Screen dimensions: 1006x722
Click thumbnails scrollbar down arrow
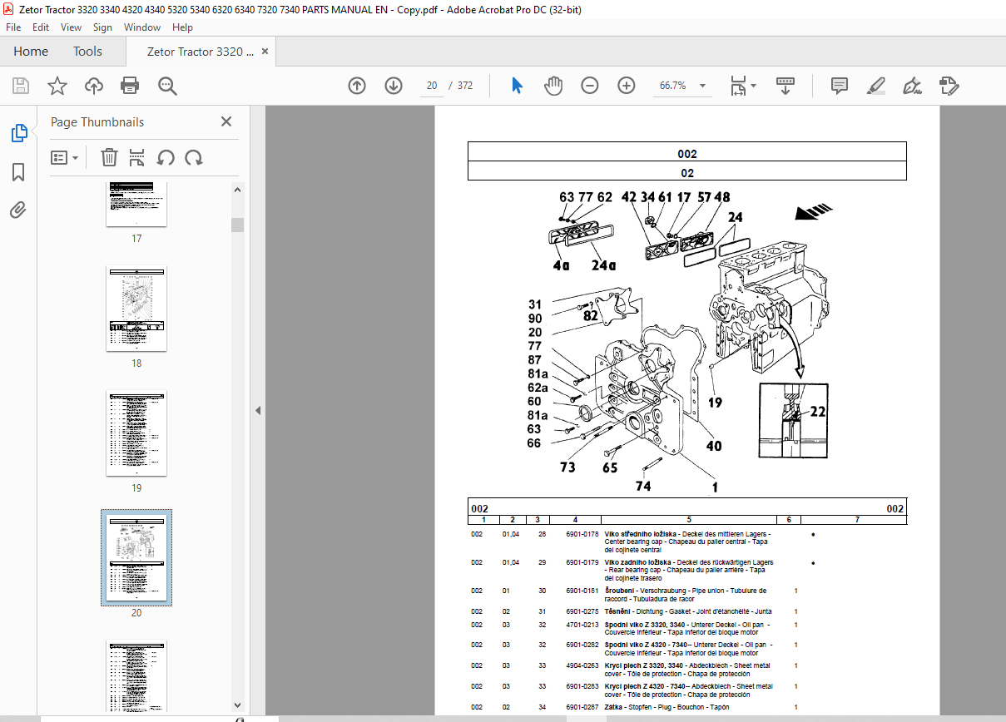(x=237, y=705)
